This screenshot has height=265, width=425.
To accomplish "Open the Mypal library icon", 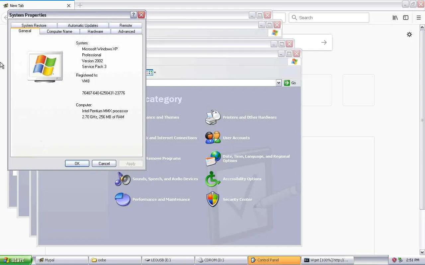I will point(395,18).
